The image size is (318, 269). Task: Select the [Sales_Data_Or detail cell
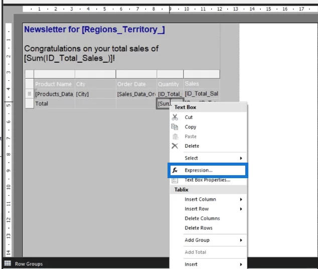[136, 94]
